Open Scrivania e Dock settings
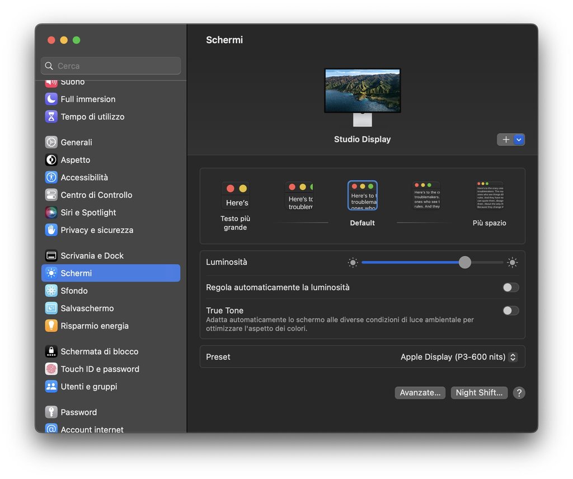Screen dimensions: 573x479 [111, 255]
